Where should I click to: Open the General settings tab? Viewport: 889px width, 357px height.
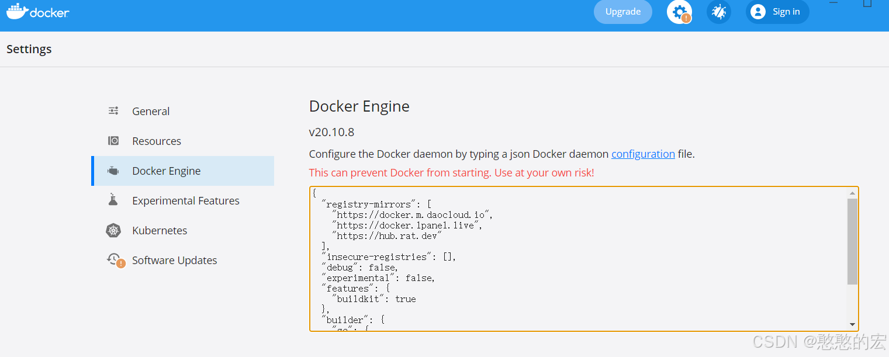pyautogui.click(x=182, y=111)
